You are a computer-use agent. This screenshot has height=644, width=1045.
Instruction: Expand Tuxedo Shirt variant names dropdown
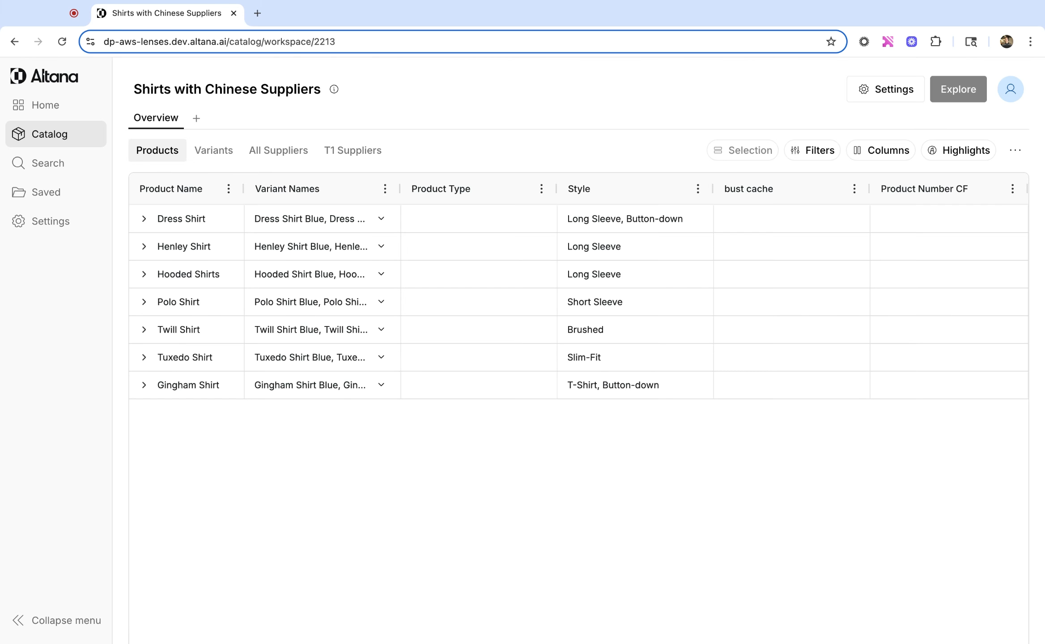[381, 357]
